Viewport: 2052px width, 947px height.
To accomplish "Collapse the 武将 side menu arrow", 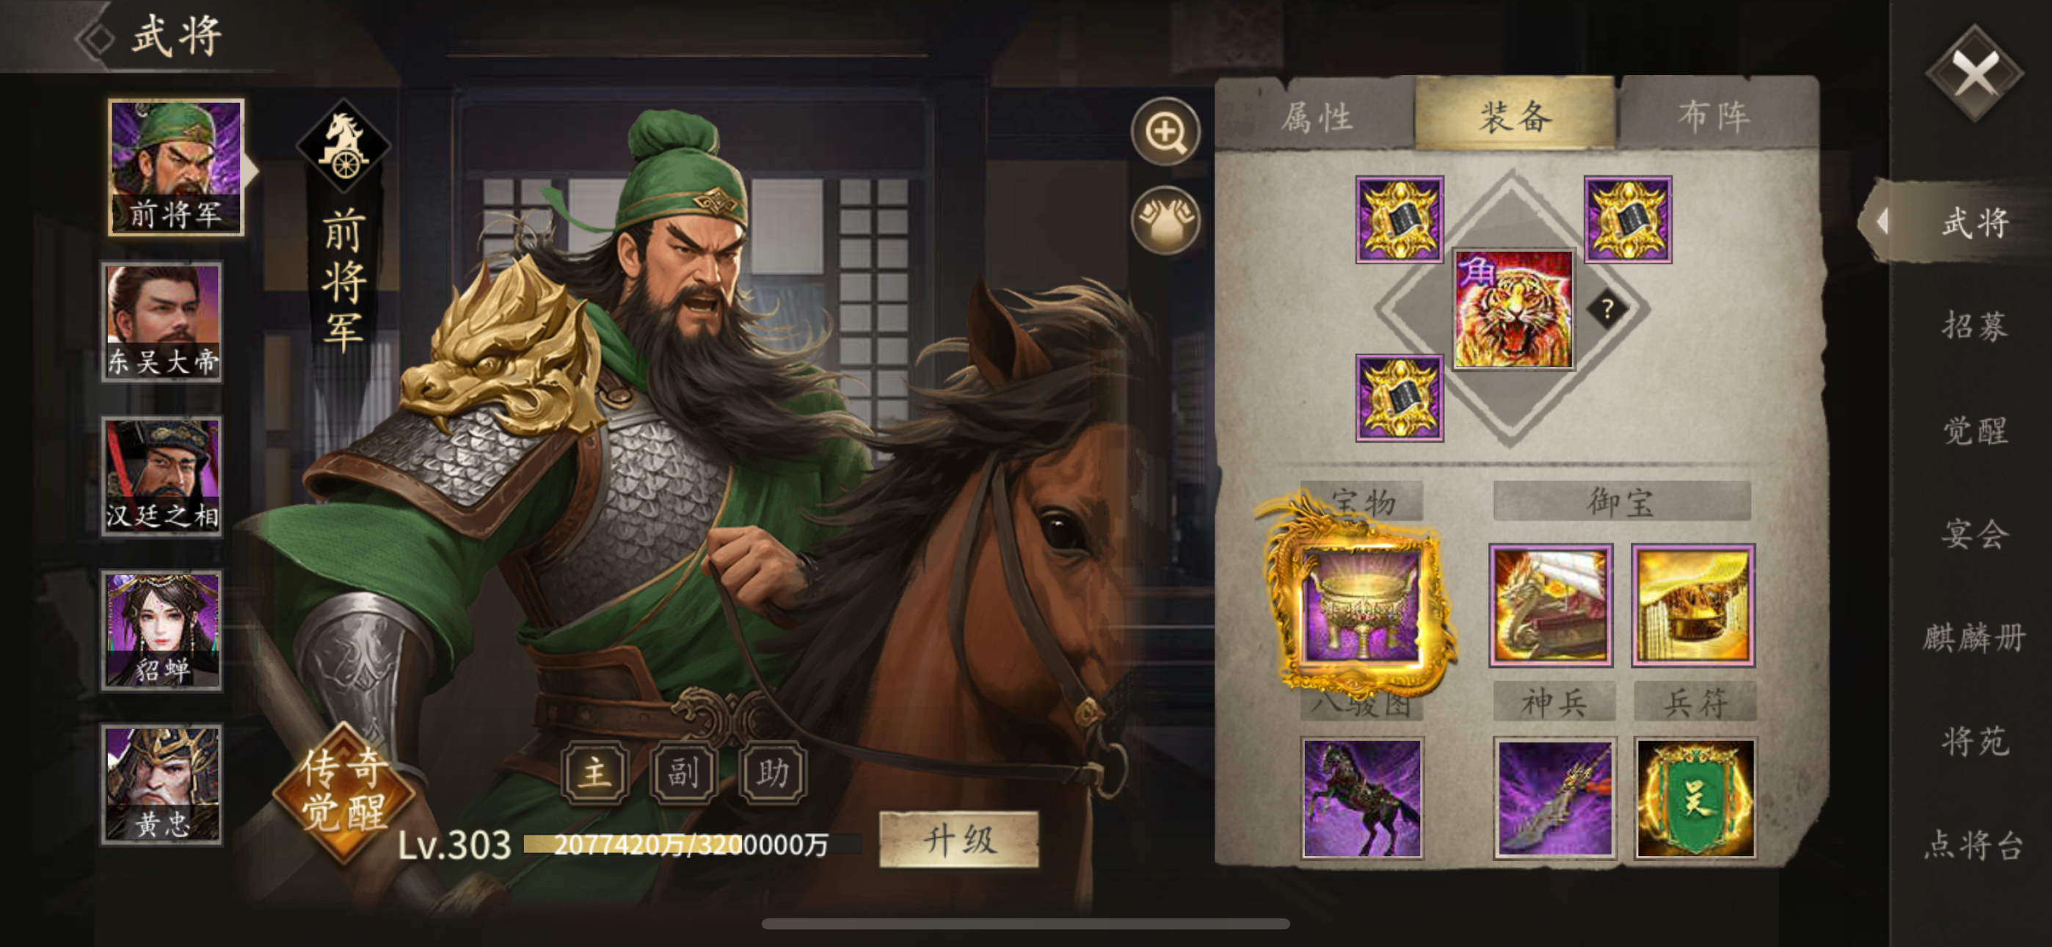I will click(x=1882, y=221).
